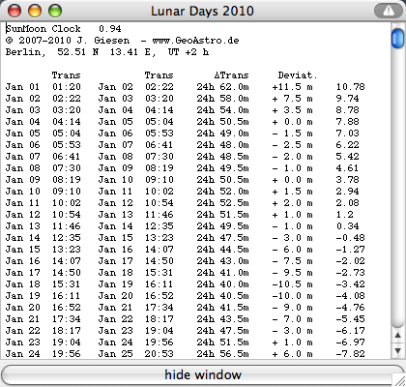The image size is (406, 387).
Task: Click the -7.82 value
Action: pos(351,354)
